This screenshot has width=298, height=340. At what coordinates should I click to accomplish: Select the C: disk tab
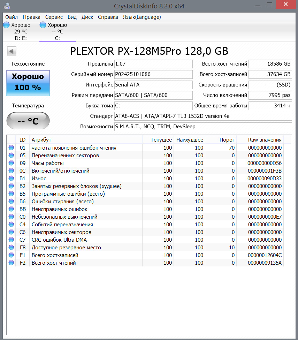pos(58,32)
